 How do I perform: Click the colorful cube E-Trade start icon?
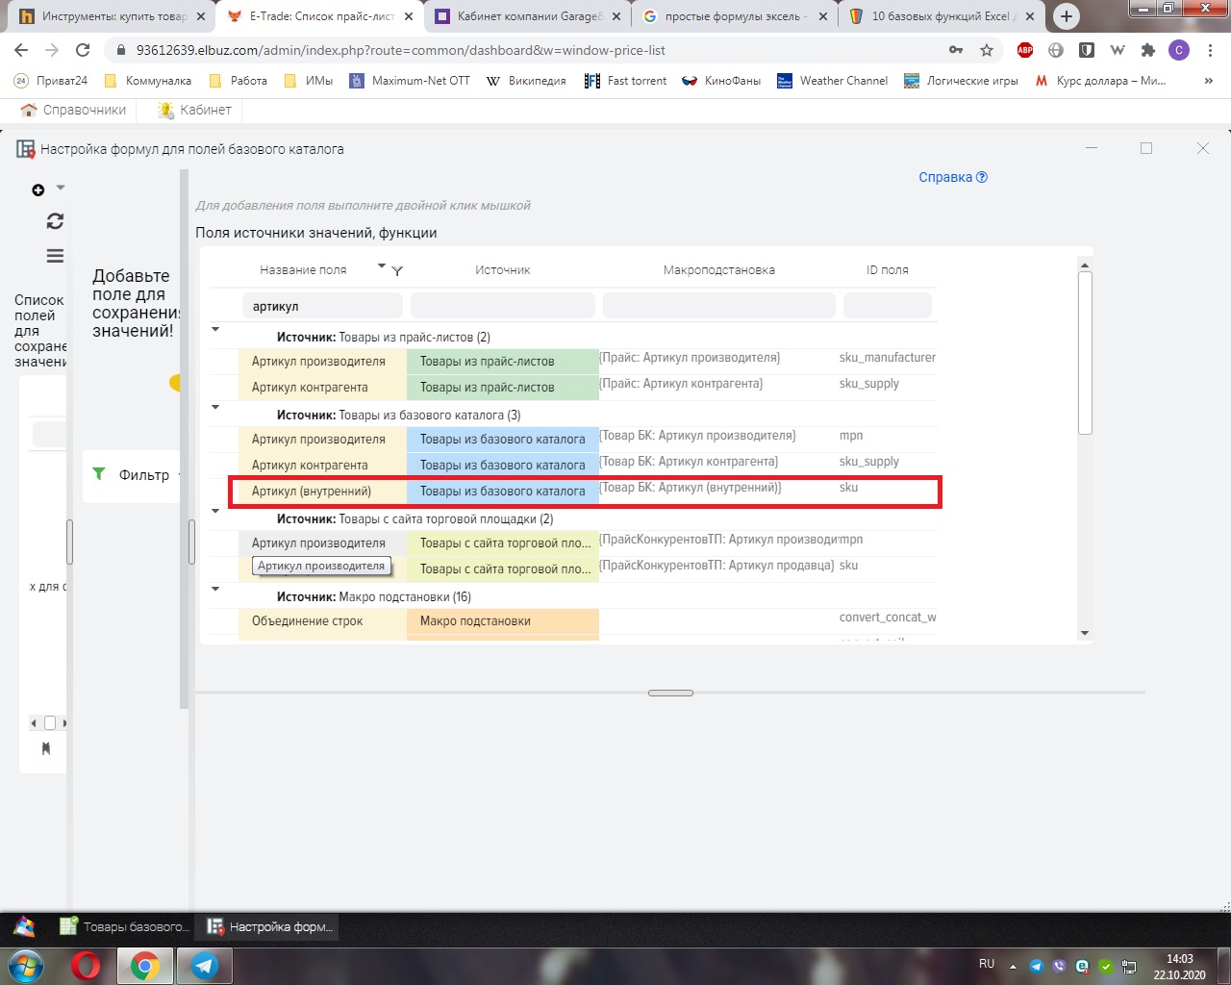[x=25, y=927]
